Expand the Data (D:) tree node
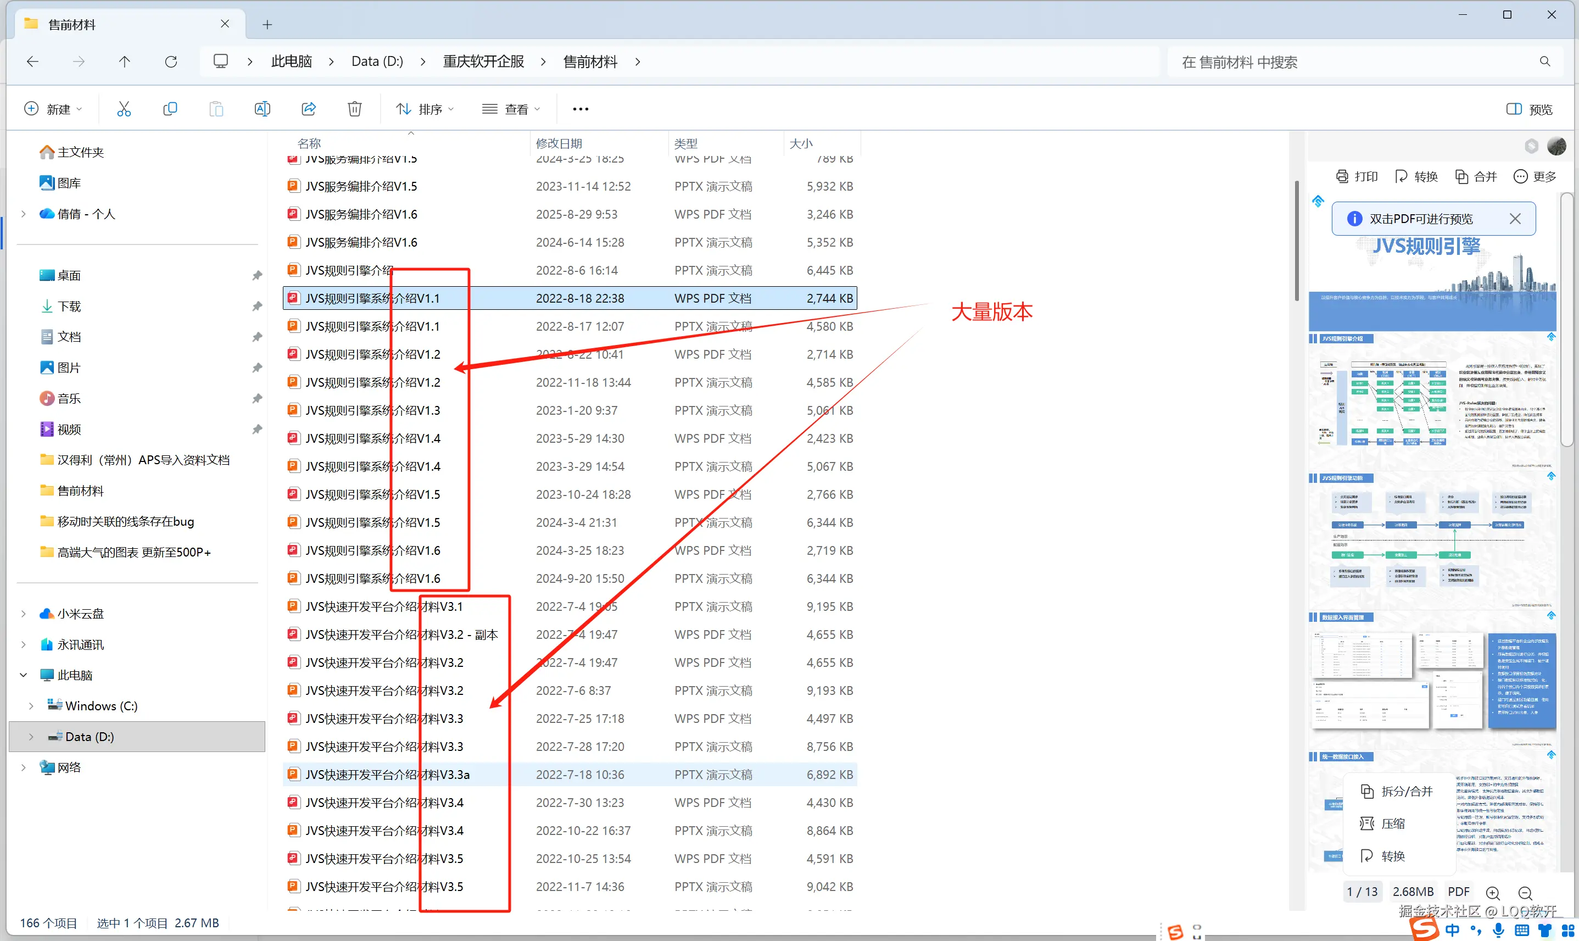 tap(31, 737)
